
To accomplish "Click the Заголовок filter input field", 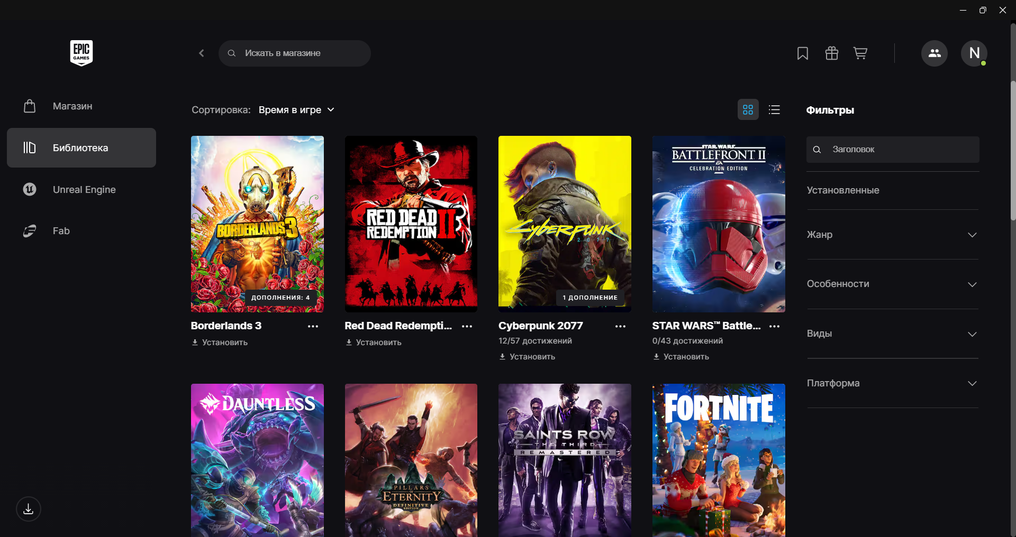I will [893, 150].
